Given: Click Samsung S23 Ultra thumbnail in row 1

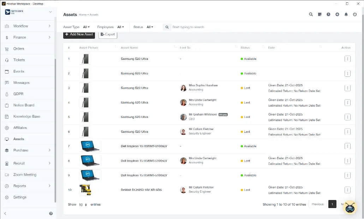Looking at the screenshot, I should (x=85, y=59).
